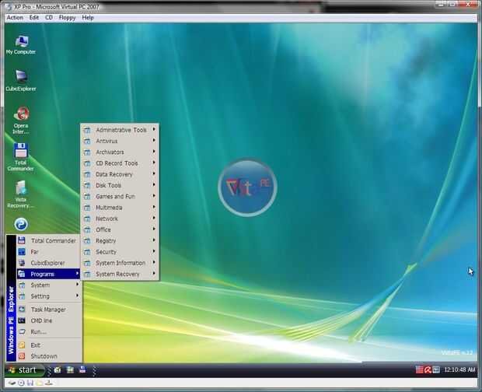Viewport: 482px width, 392px height.
Task: Expand Office submenu
Action: 120,229
